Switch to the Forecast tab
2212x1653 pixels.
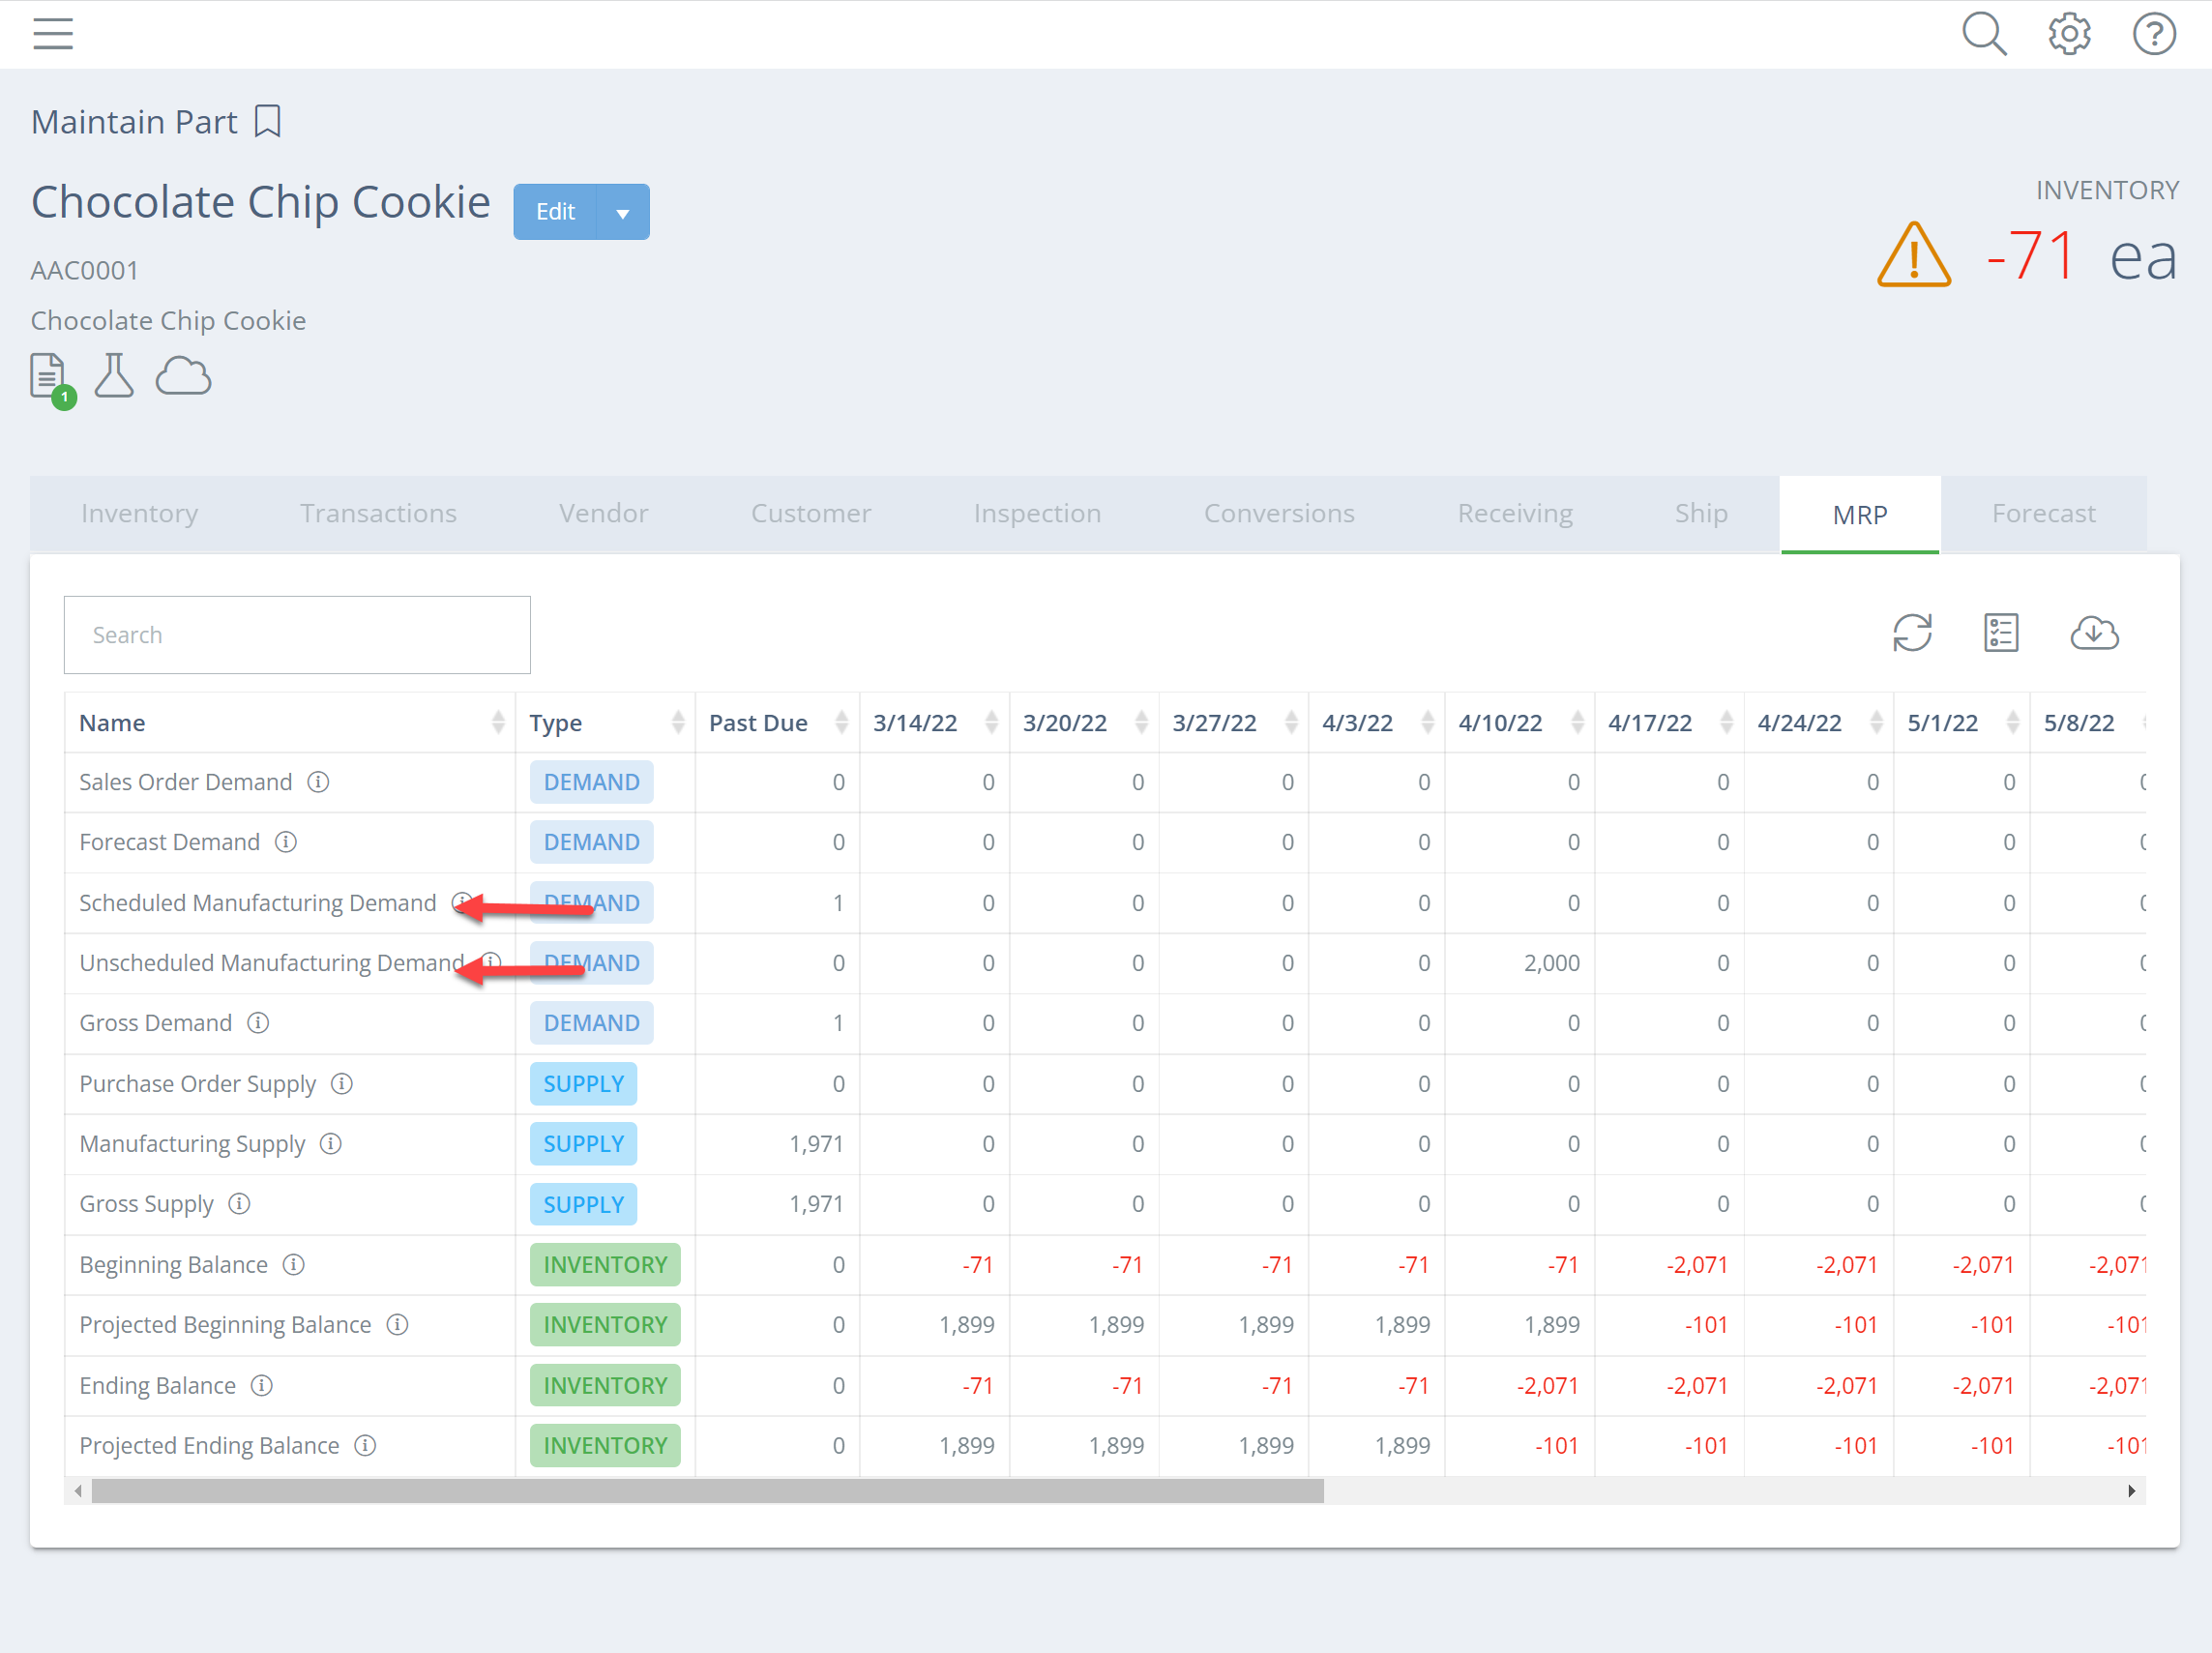tap(2042, 514)
